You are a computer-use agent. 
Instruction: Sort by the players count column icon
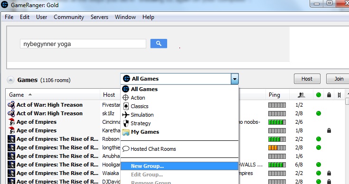click(x=301, y=95)
